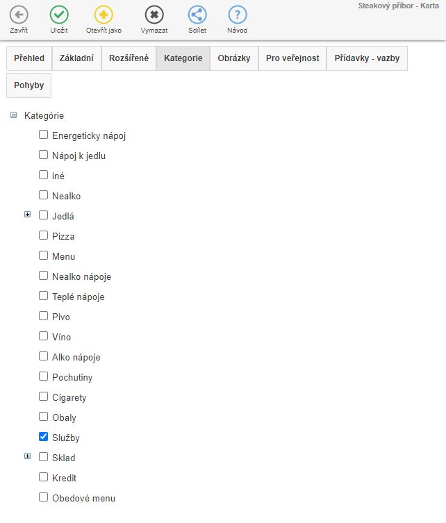This screenshot has width=446, height=523.
Task: Open the Sdílet share icon
Action: [197, 15]
